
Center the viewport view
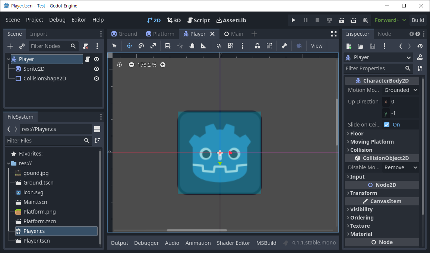click(120, 65)
